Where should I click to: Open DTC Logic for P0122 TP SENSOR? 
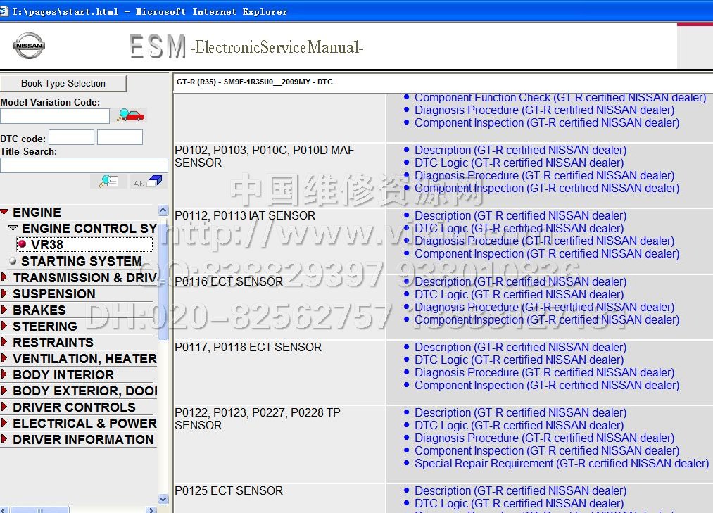pos(519,425)
